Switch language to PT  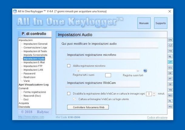(170, 79)
